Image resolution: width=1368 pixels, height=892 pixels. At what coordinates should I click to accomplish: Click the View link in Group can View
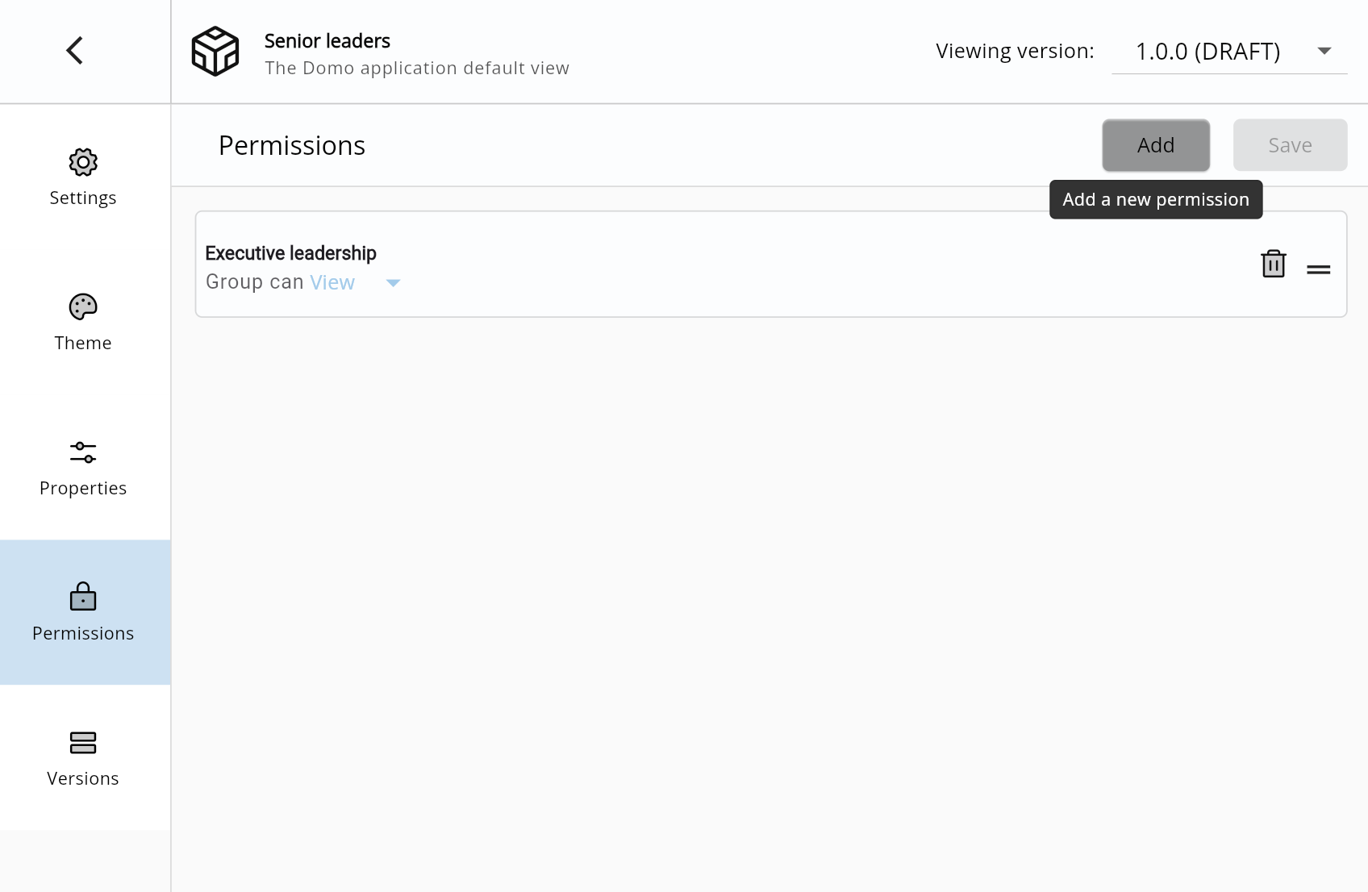332,282
